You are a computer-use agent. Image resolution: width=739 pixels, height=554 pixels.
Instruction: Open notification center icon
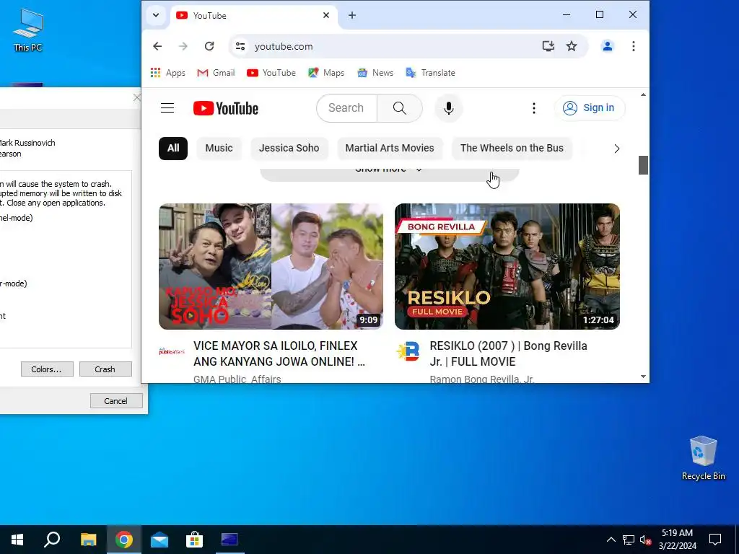[715, 540]
